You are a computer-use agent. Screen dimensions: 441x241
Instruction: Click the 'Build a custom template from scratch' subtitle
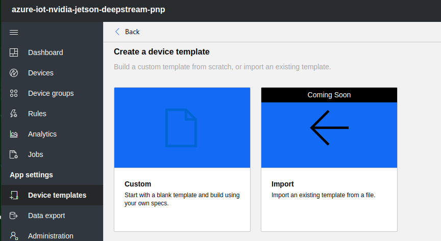coord(222,67)
